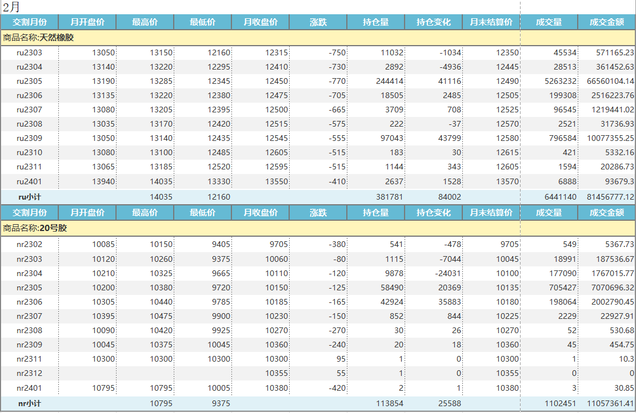Image resolution: width=636 pixels, height=413 pixels.
Task: Click the 最高价 column header
Action: (x=145, y=22)
